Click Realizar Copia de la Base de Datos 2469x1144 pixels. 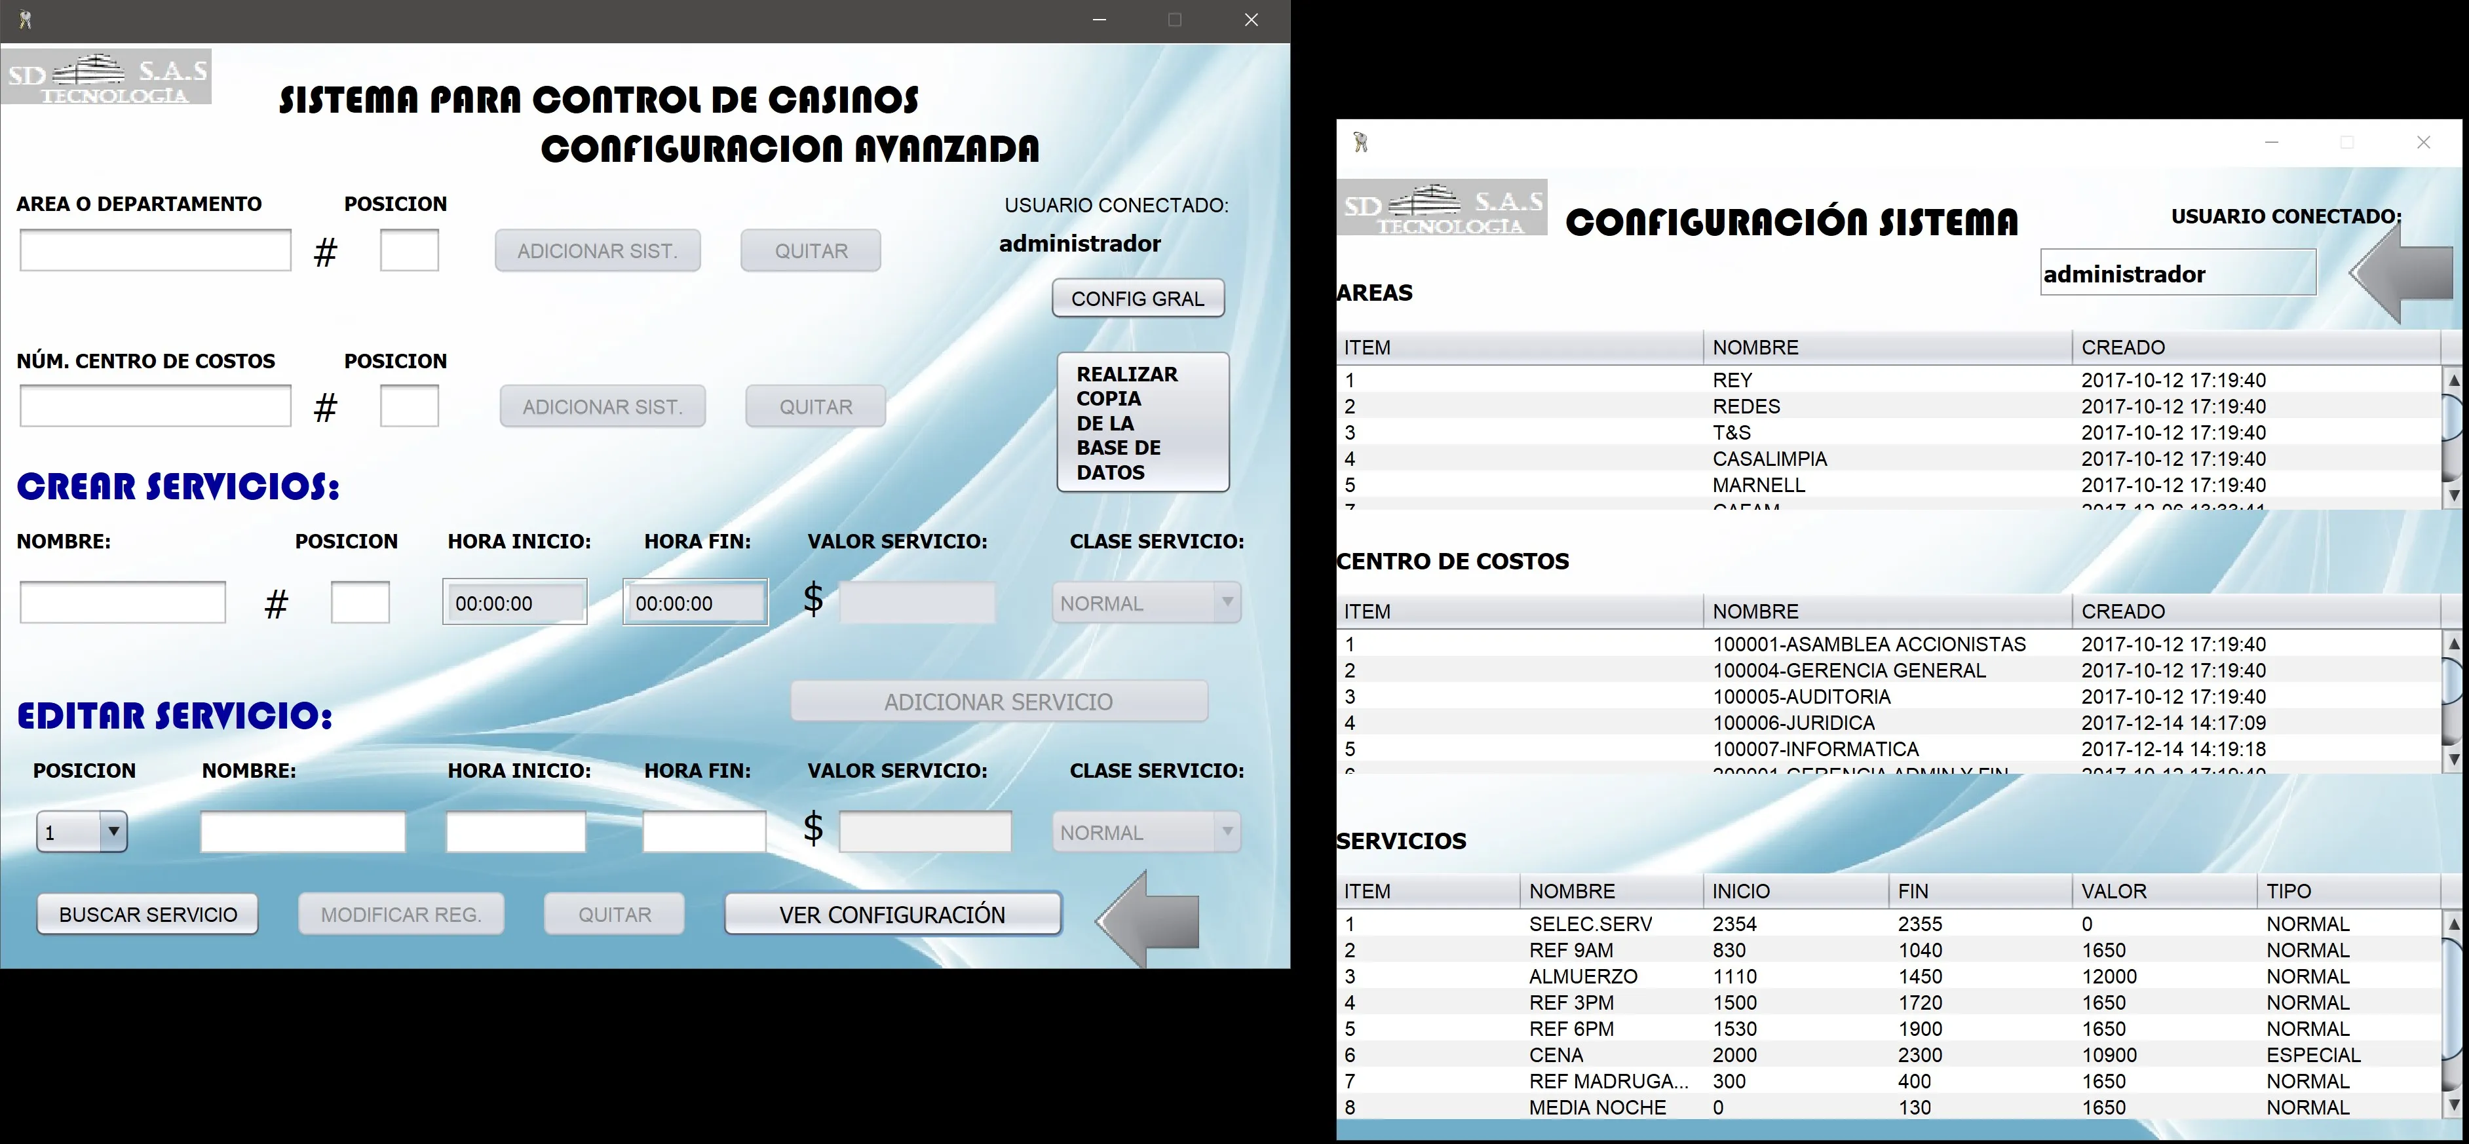pos(1143,423)
